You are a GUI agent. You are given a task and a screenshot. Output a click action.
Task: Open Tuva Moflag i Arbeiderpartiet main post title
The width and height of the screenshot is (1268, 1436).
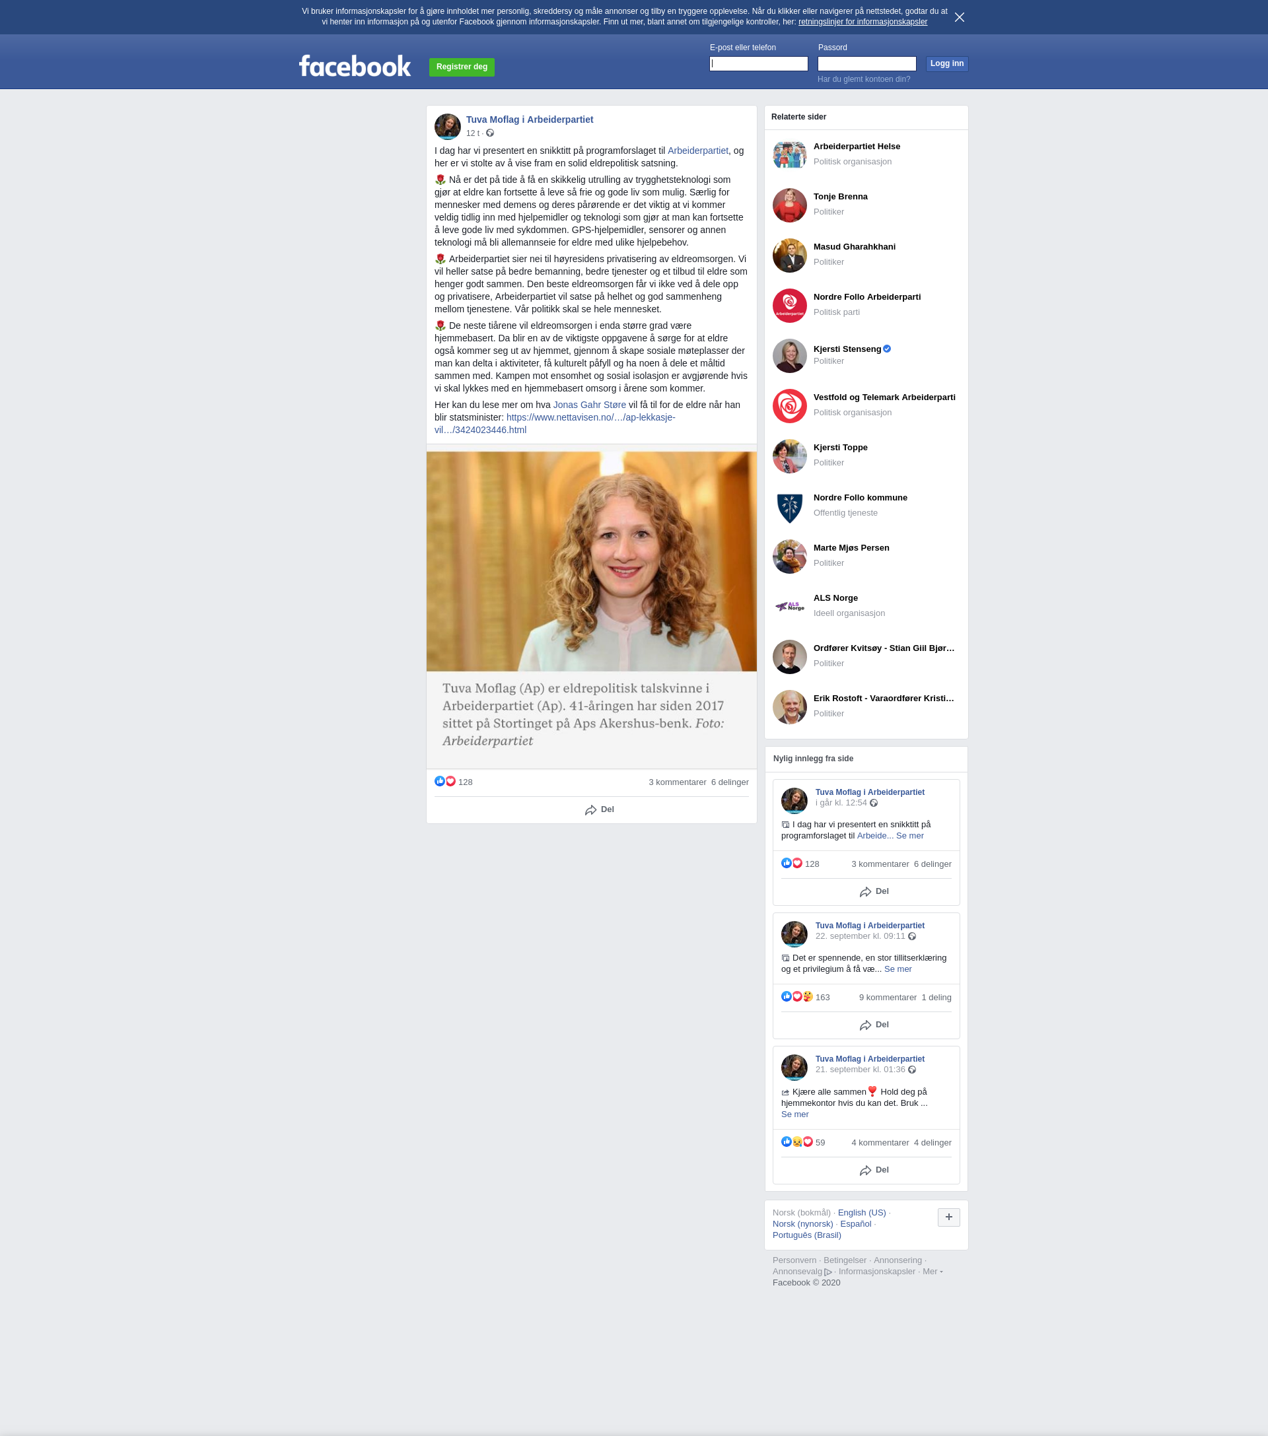point(529,120)
